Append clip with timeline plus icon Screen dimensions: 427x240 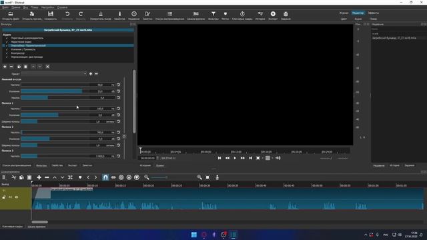point(39,177)
